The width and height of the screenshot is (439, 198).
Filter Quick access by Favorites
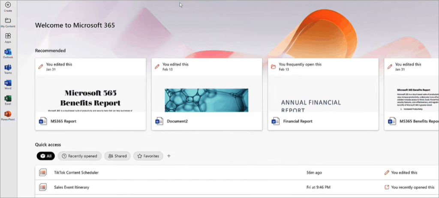pos(148,156)
